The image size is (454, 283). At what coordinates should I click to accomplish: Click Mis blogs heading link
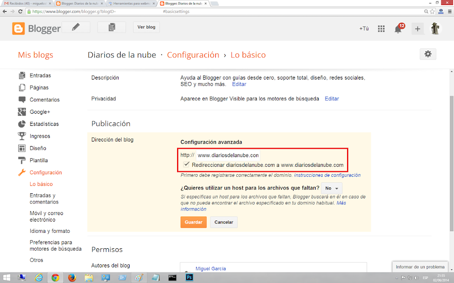tap(36, 54)
